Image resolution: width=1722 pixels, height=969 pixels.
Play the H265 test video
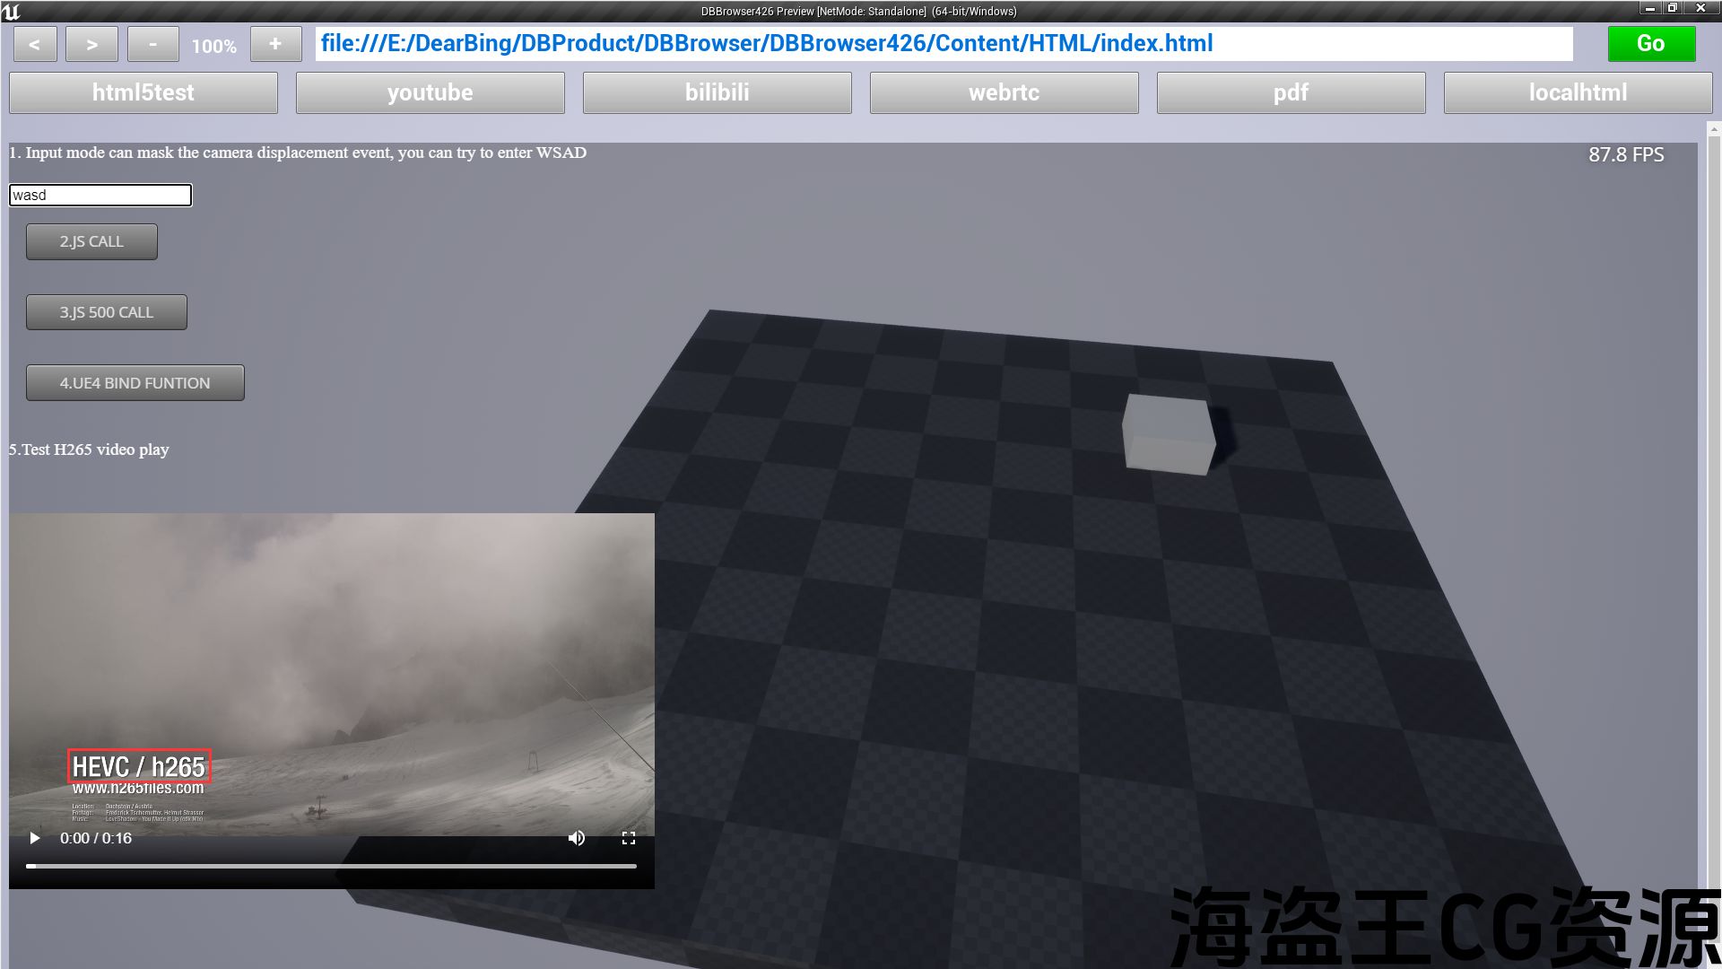(35, 838)
